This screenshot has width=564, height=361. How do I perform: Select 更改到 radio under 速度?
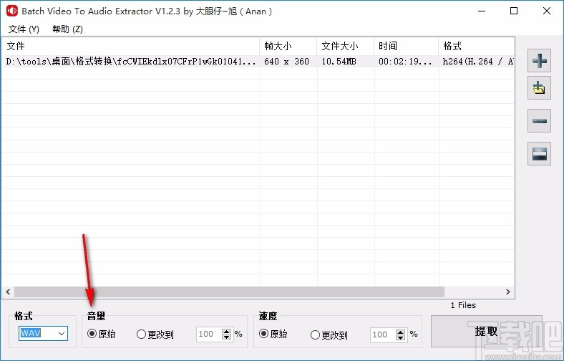329,334
